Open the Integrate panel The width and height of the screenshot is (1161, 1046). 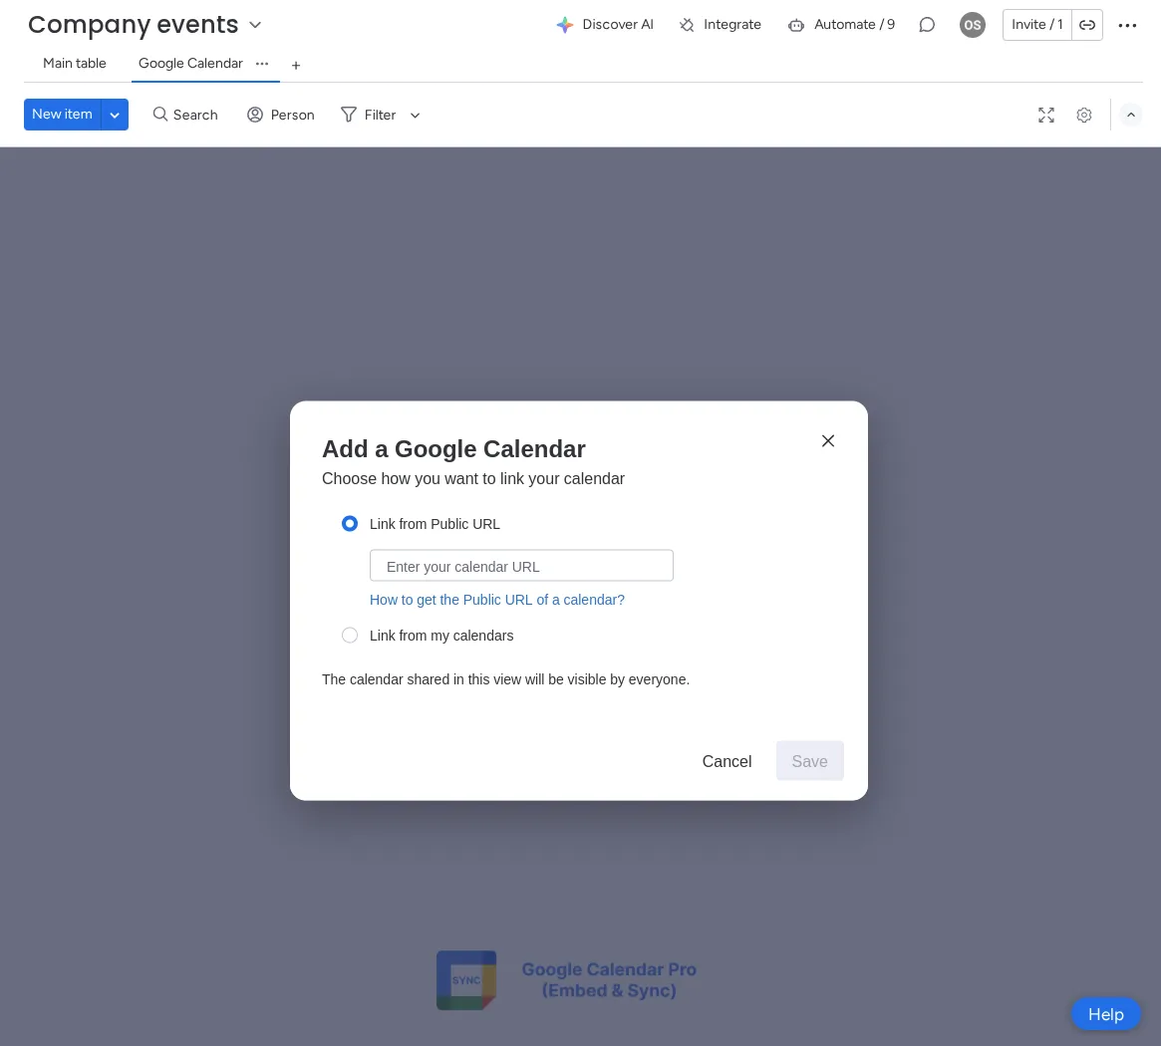coord(720,25)
